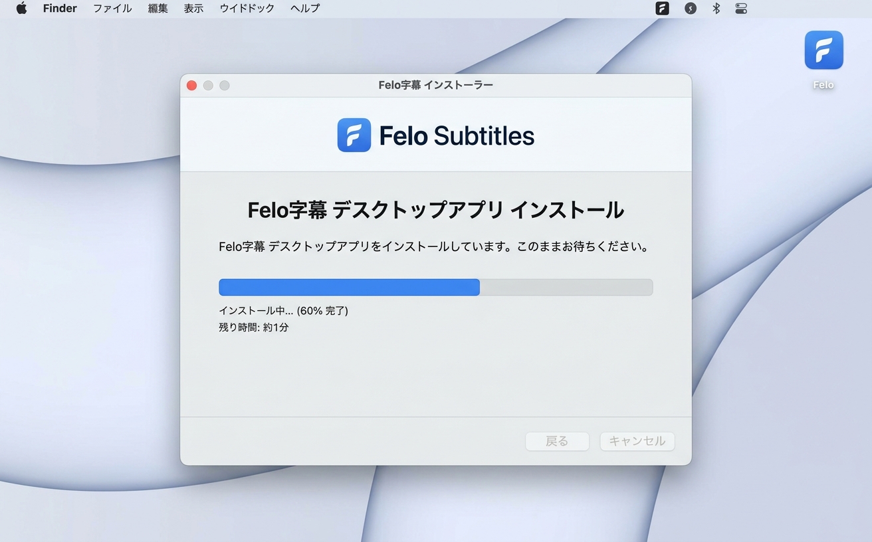This screenshot has width=872, height=542.
Task: Click the 戻る button
Action: [557, 441]
